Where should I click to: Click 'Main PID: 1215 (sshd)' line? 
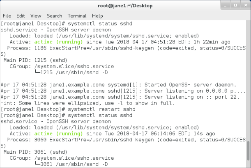pos(35,60)
